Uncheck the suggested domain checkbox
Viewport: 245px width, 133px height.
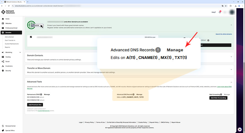pos(31,37)
